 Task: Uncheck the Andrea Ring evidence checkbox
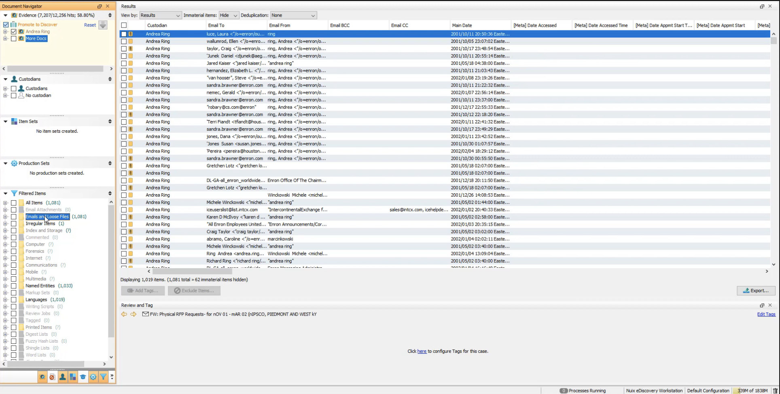tap(14, 32)
